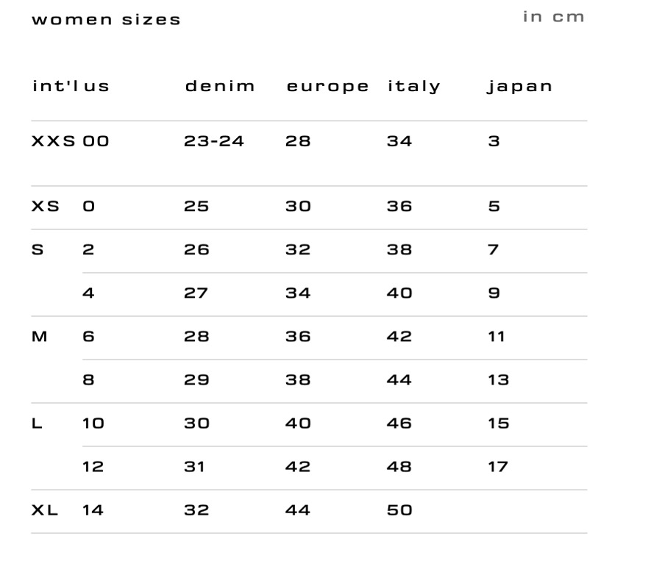Click the "women sizes" heading
The height and width of the screenshot is (586, 662).
106,20
